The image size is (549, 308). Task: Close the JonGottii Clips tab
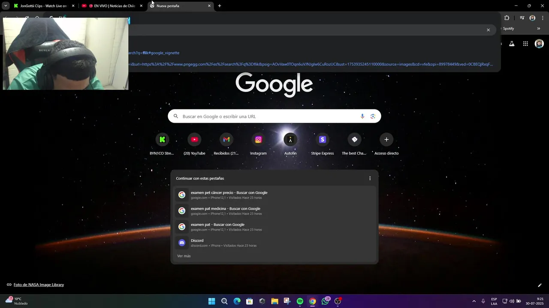tap(73, 6)
